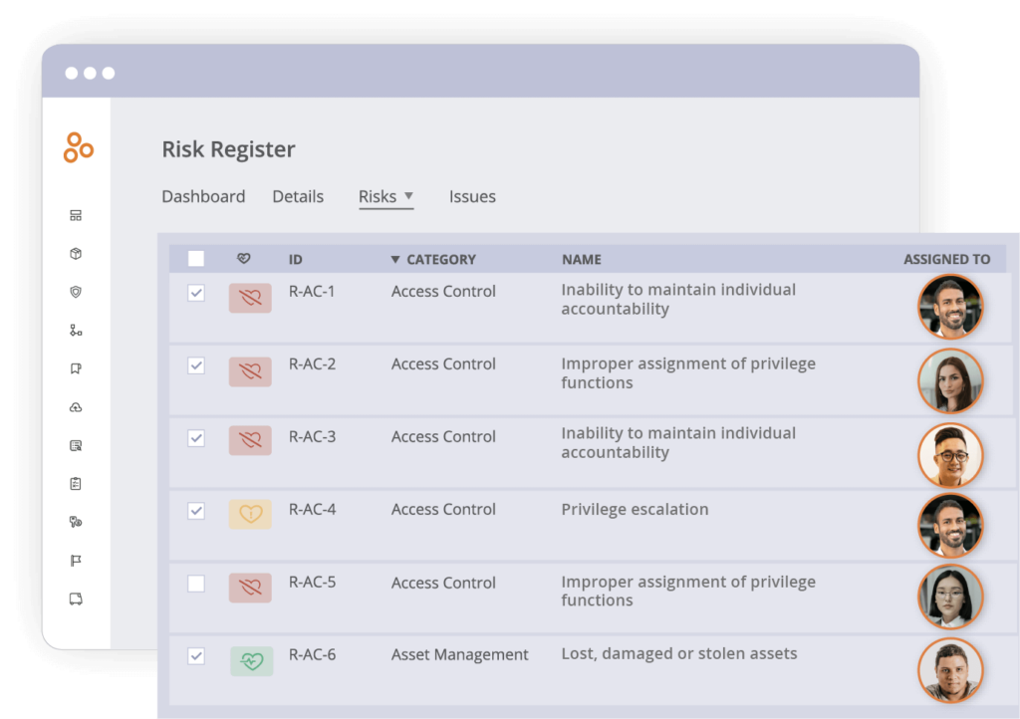Click "Privilege escalation" risk name
The height and width of the screenshot is (719, 1020).
(x=635, y=509)
